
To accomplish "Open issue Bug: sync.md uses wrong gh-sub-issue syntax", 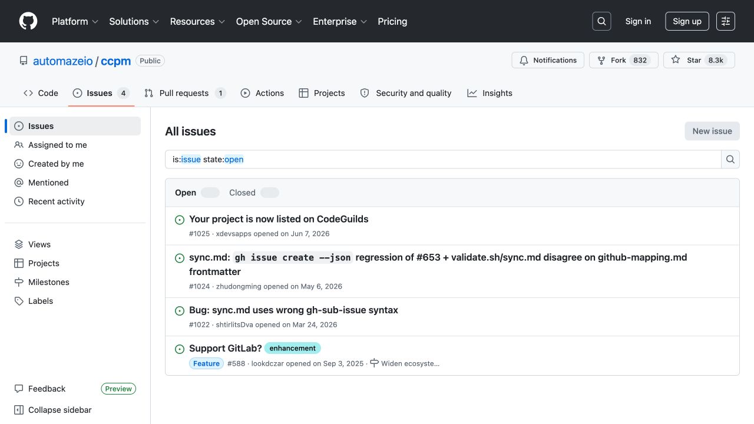I will (x=293, y=310).
